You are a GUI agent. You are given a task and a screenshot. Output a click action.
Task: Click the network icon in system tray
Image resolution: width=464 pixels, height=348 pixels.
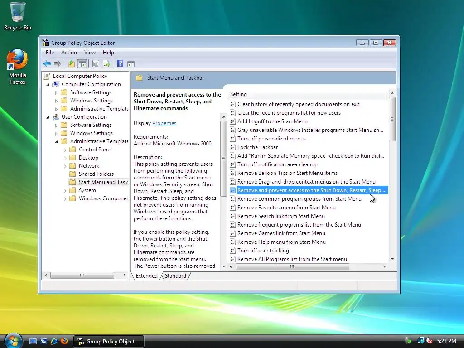(420, 341)
